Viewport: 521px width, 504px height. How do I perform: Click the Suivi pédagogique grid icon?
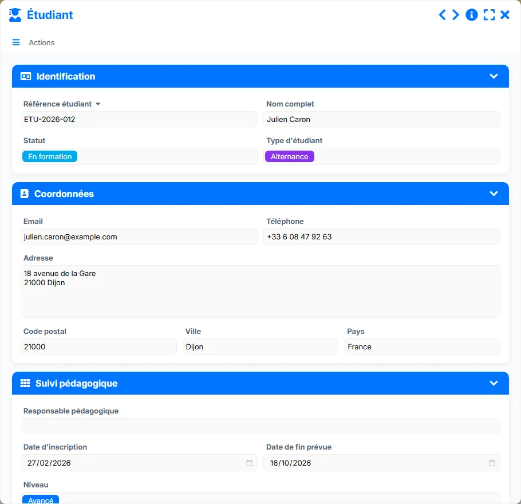point(25,383)
